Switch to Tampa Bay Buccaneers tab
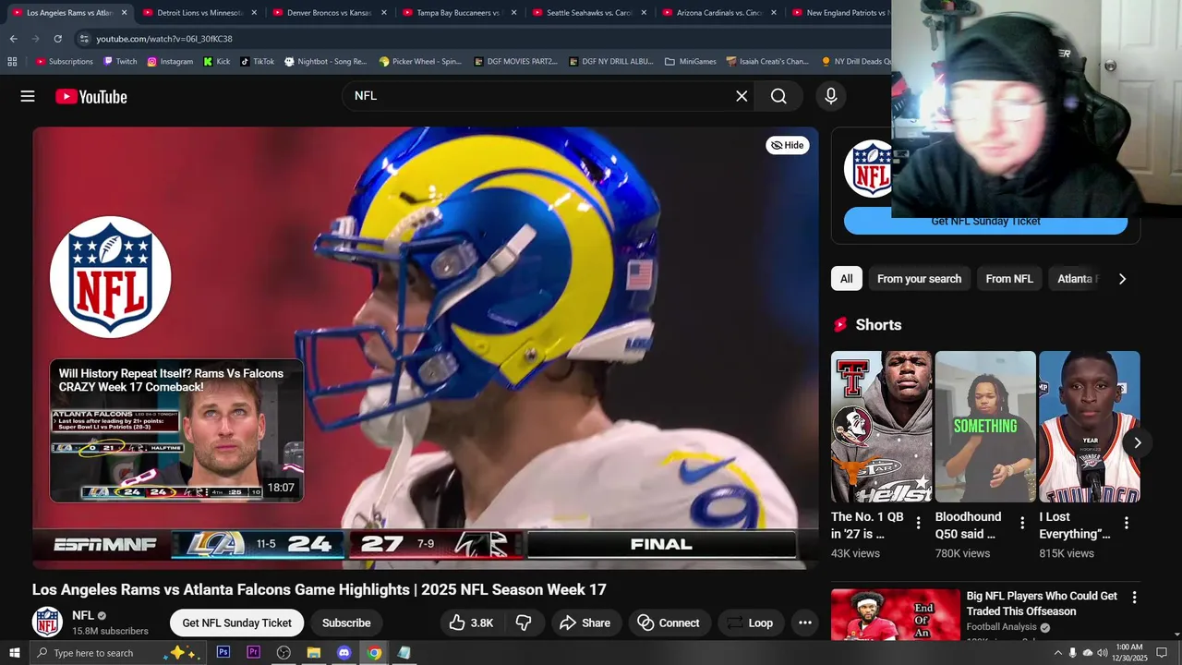 tap(458, 13)
